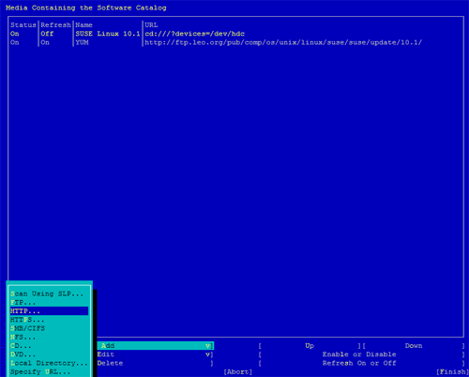Choose Scan Using SLP... option

click(49, 294)
